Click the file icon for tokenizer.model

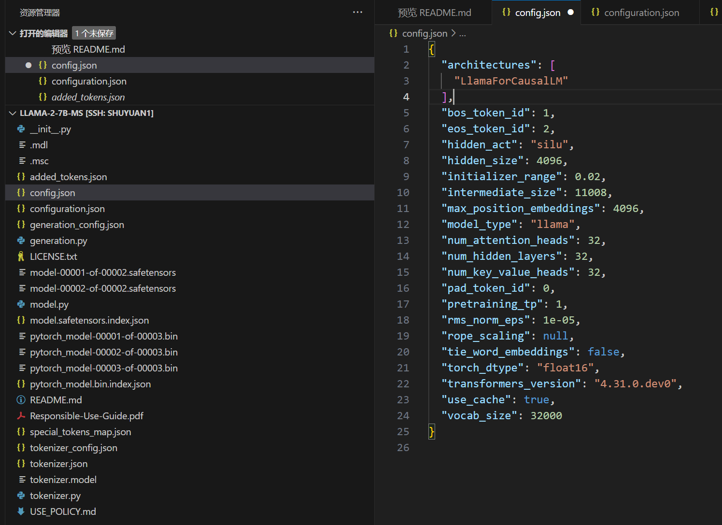[x=22, y=480]
